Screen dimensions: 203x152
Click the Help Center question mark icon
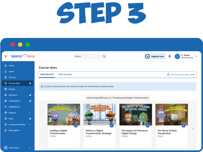pyautogui.click(x=6, y=148)
